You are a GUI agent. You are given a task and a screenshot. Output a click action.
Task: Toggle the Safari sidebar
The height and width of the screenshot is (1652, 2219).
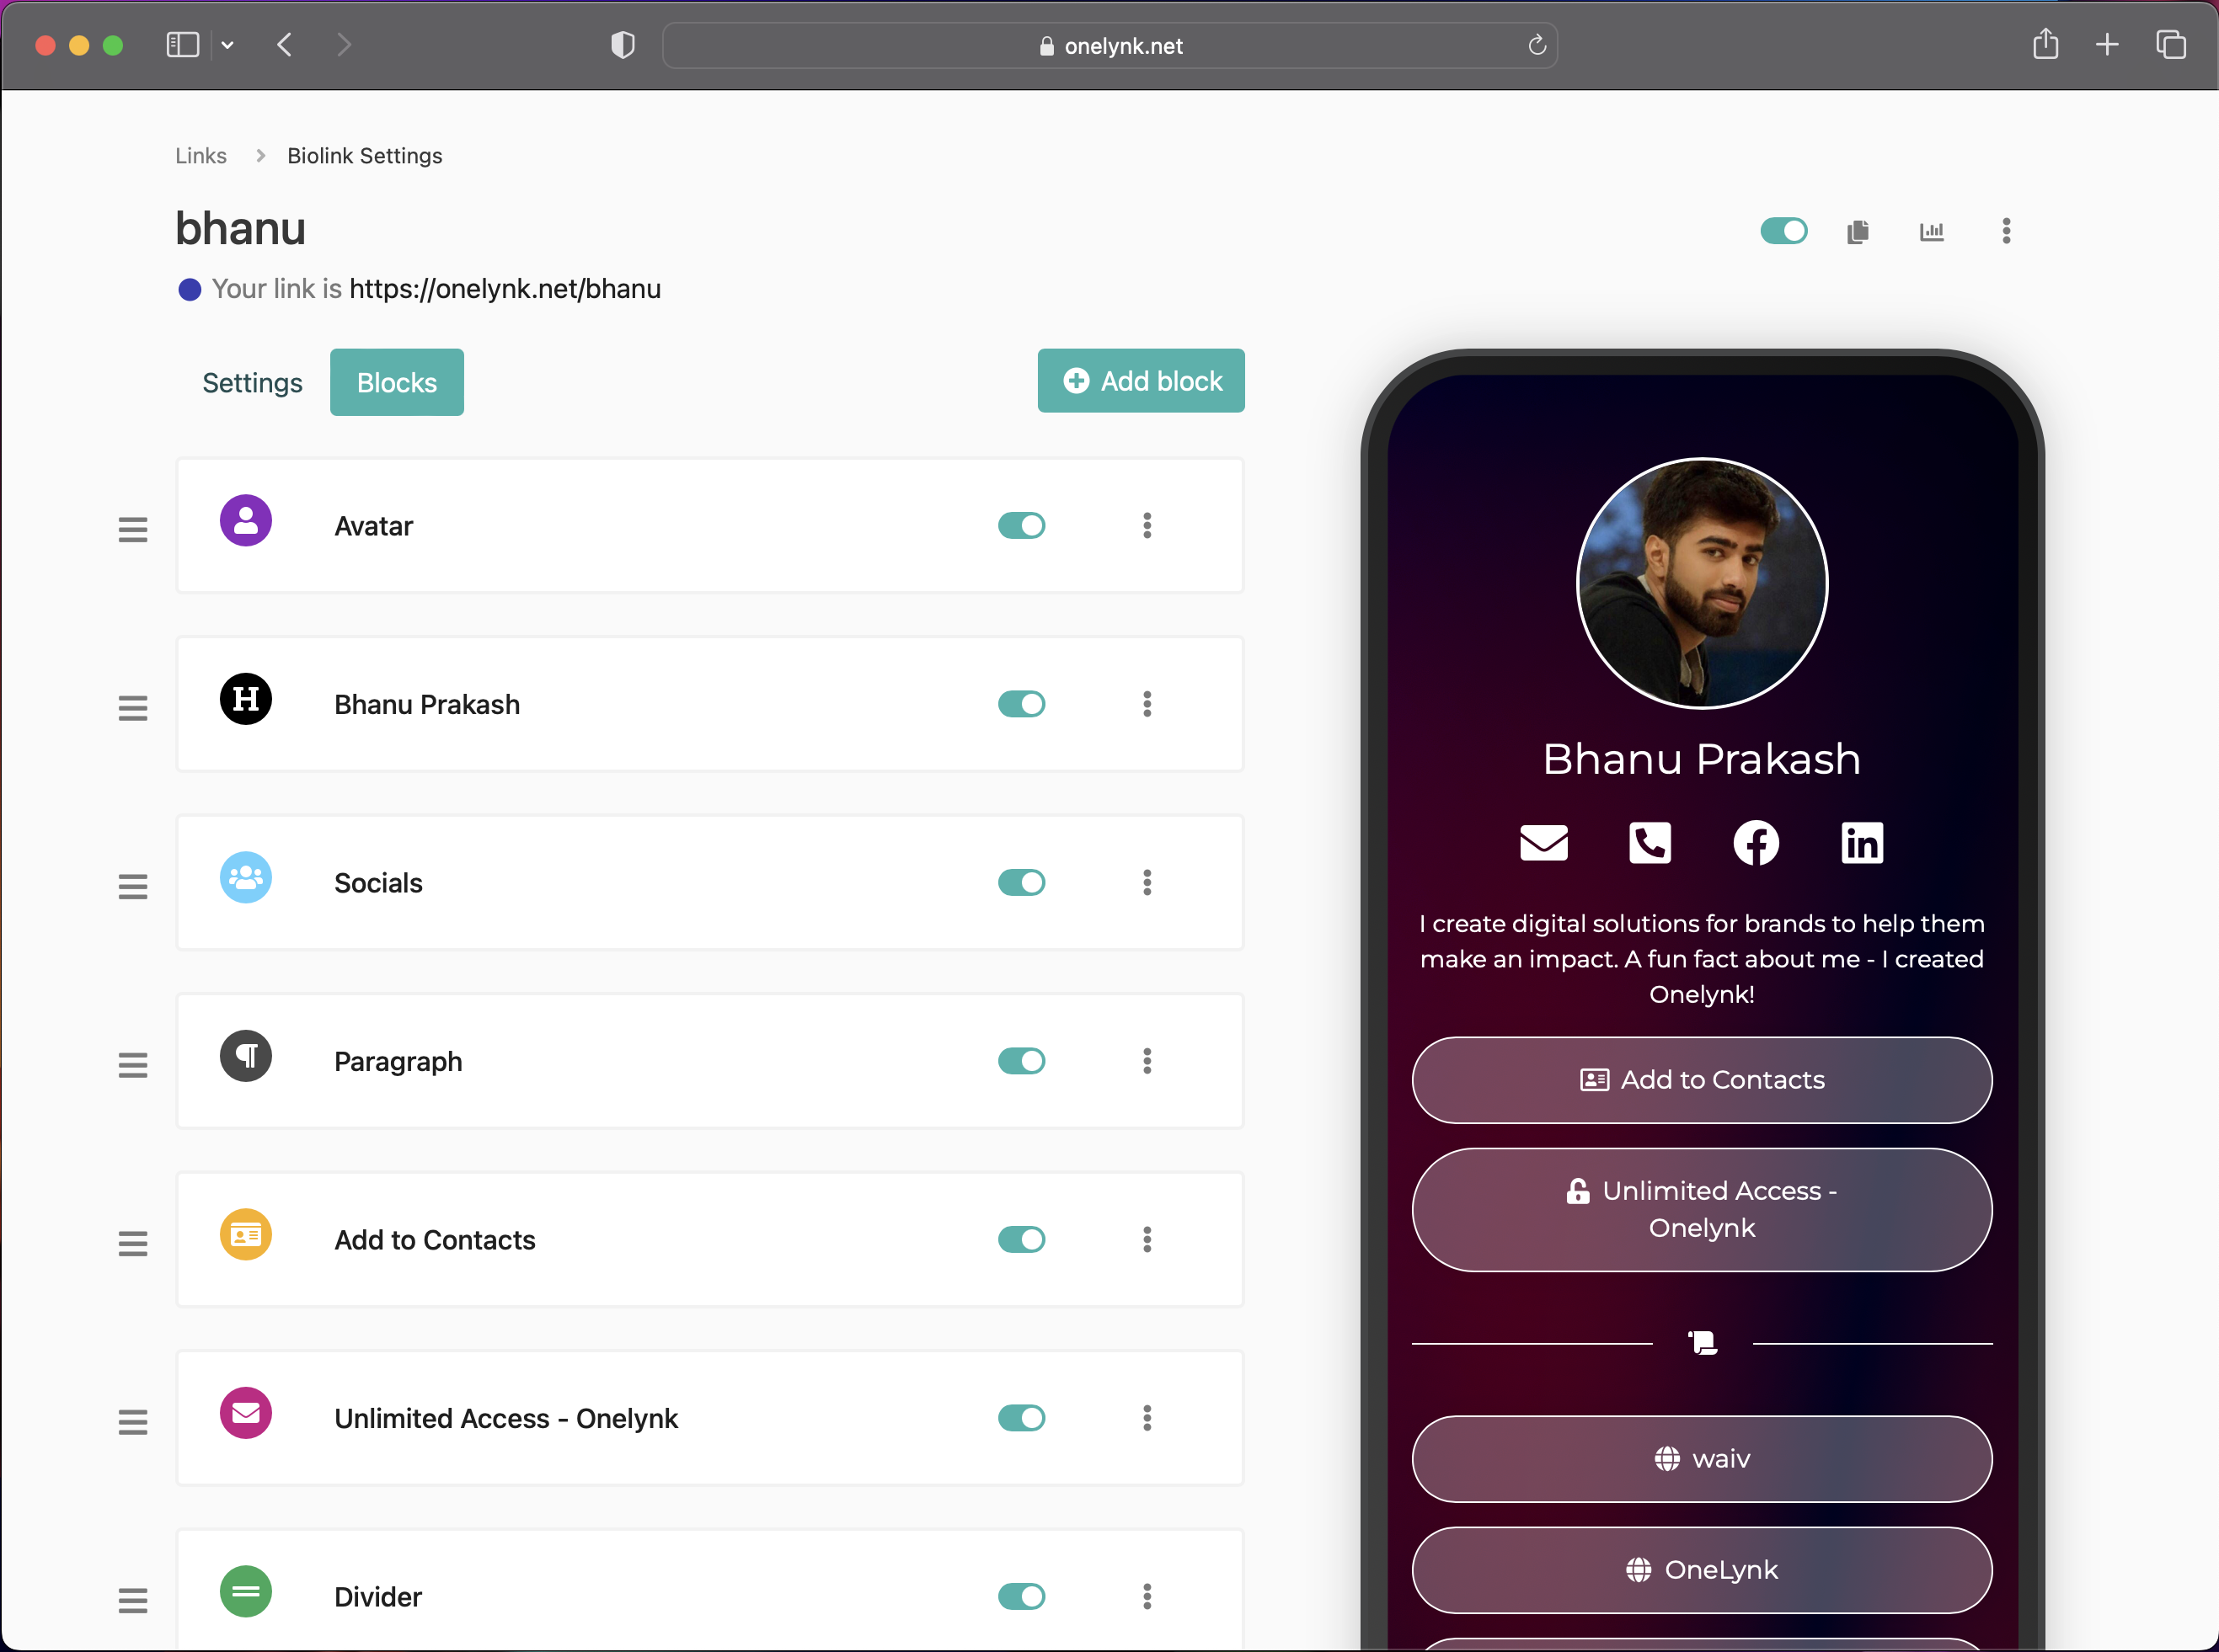[183, 45]
